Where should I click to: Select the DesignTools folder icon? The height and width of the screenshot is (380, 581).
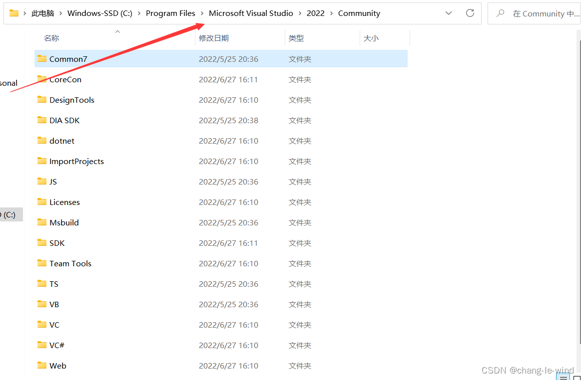(x=42, y=100)
